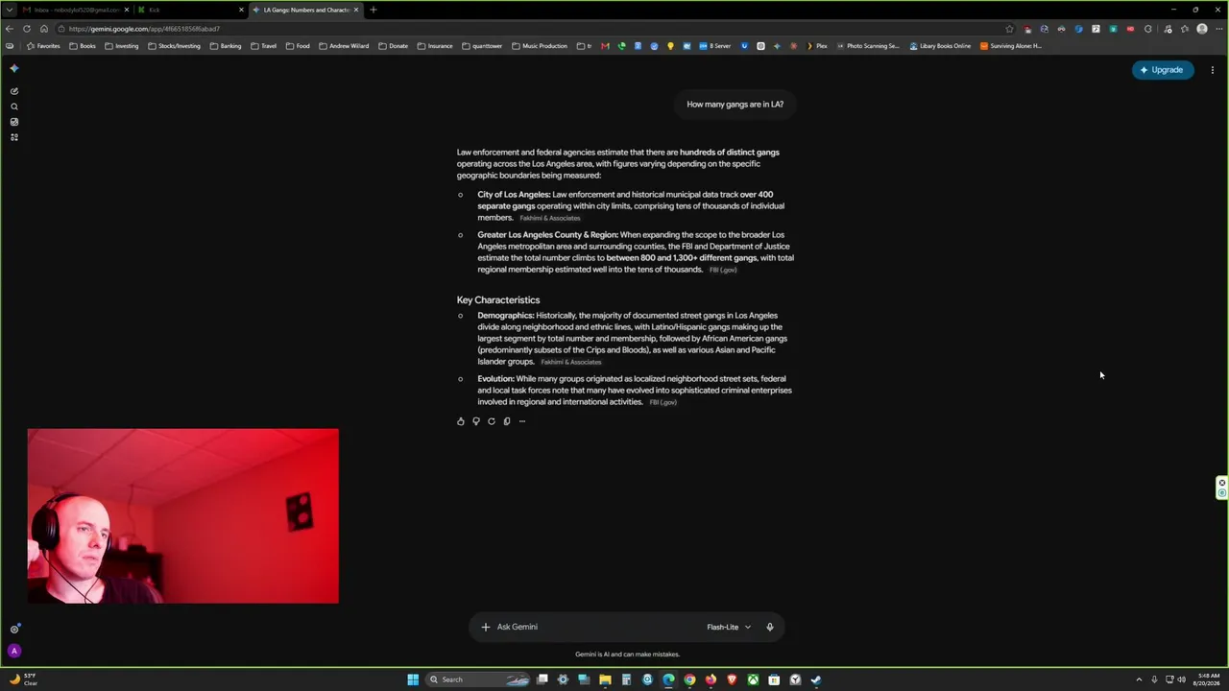Image resolution: width=1229 pixels, height=691 pixels.
Task: Open the Books bookmark folder
Action: click(x=83, y=46)
